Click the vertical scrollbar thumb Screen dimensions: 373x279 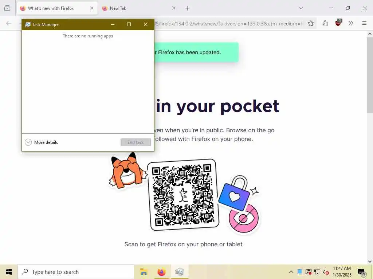[370, 76]
